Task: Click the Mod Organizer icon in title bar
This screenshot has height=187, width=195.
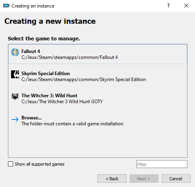Action: pos(6,6)
